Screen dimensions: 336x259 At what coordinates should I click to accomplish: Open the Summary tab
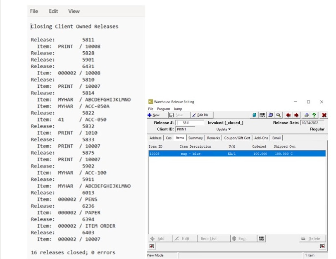(x=195, y=138)
